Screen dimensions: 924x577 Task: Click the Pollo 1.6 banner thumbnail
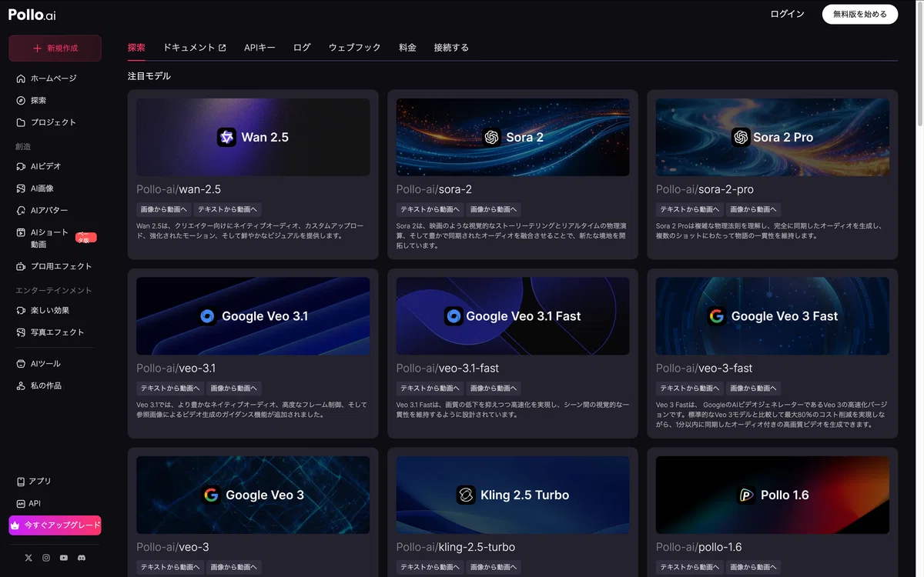(x=772, y=495)
